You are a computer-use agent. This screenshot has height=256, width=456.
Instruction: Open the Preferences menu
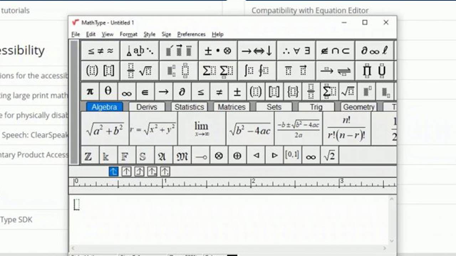click(191, 34)
